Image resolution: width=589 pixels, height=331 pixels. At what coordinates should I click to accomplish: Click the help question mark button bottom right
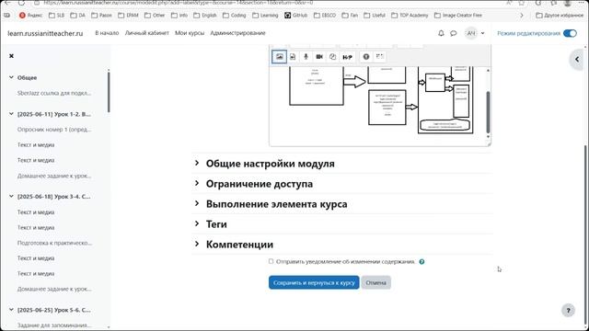tap(569, 311)
